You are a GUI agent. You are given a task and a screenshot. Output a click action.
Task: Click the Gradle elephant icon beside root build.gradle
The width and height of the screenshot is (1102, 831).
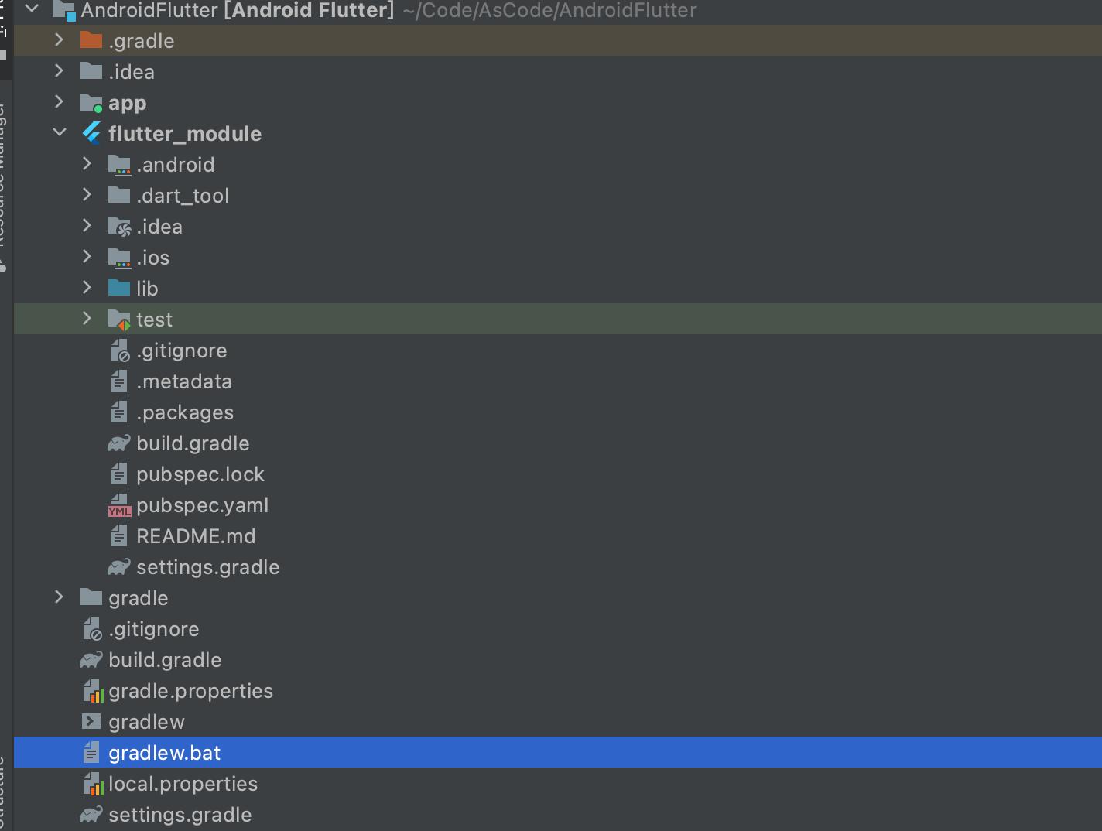(91, 660)
